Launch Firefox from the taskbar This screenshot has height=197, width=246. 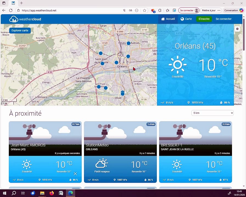click(52, 193)
